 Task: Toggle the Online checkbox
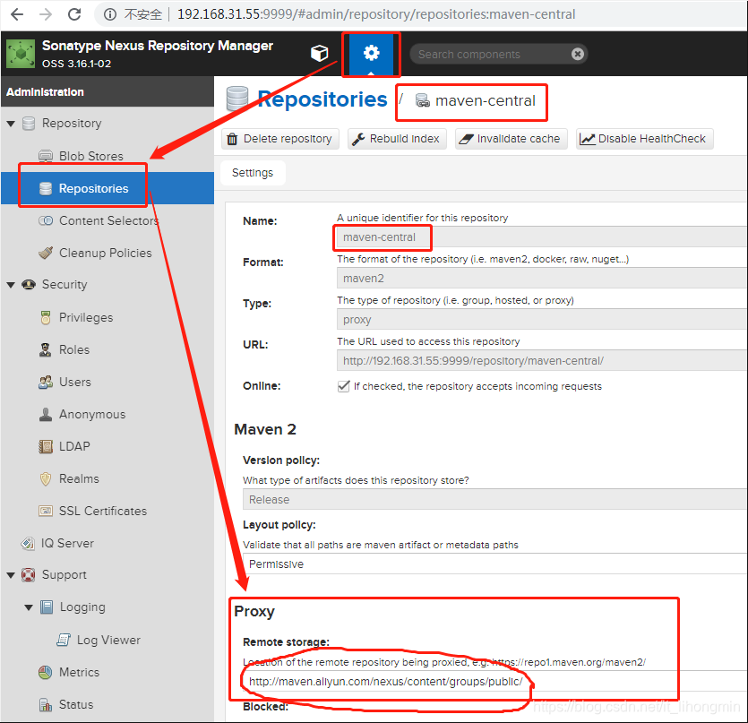(343, 386)
